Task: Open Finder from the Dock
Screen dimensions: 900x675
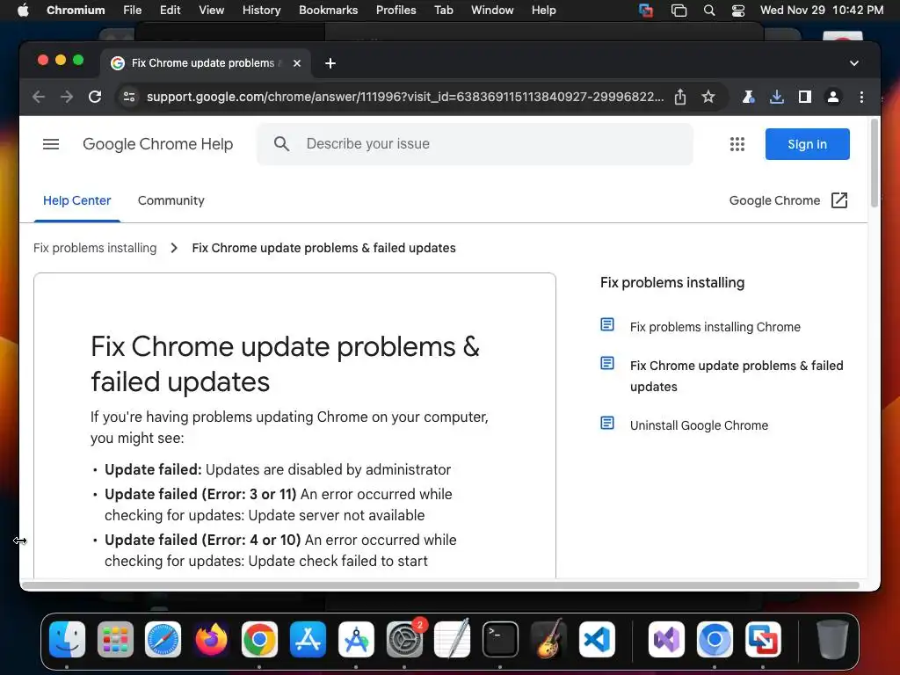Action: (67, 639)
